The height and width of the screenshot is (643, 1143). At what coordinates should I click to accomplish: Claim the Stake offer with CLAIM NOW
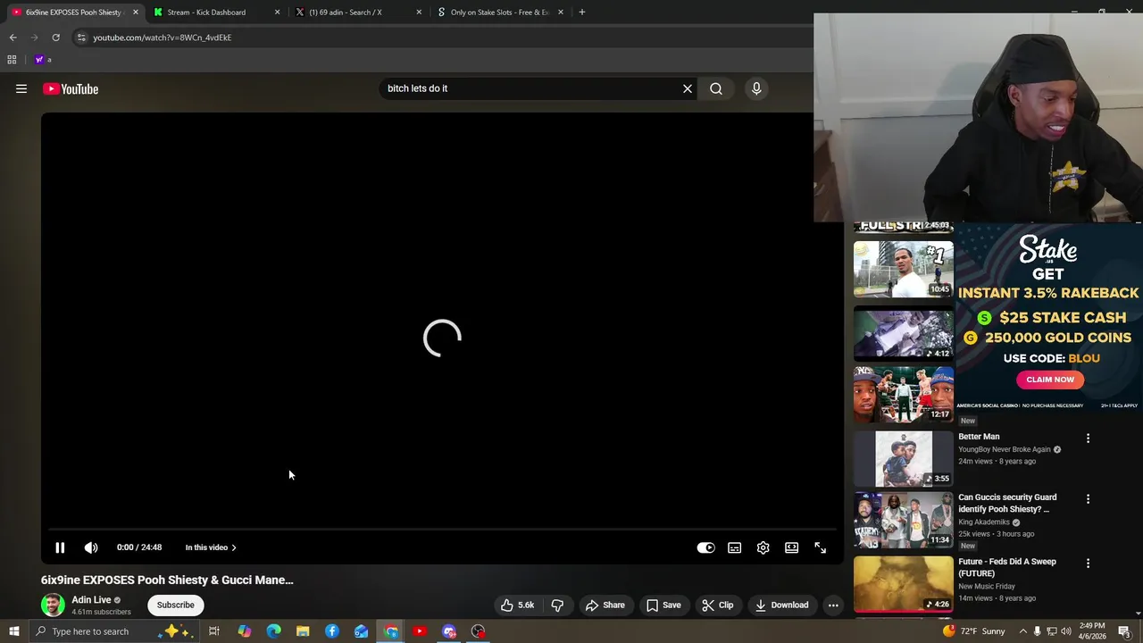(x=1050, y=380)
